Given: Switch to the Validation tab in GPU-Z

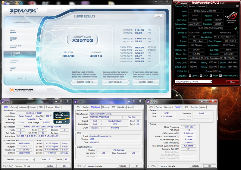Looking at the screenshot, I should tap(201, 6).
